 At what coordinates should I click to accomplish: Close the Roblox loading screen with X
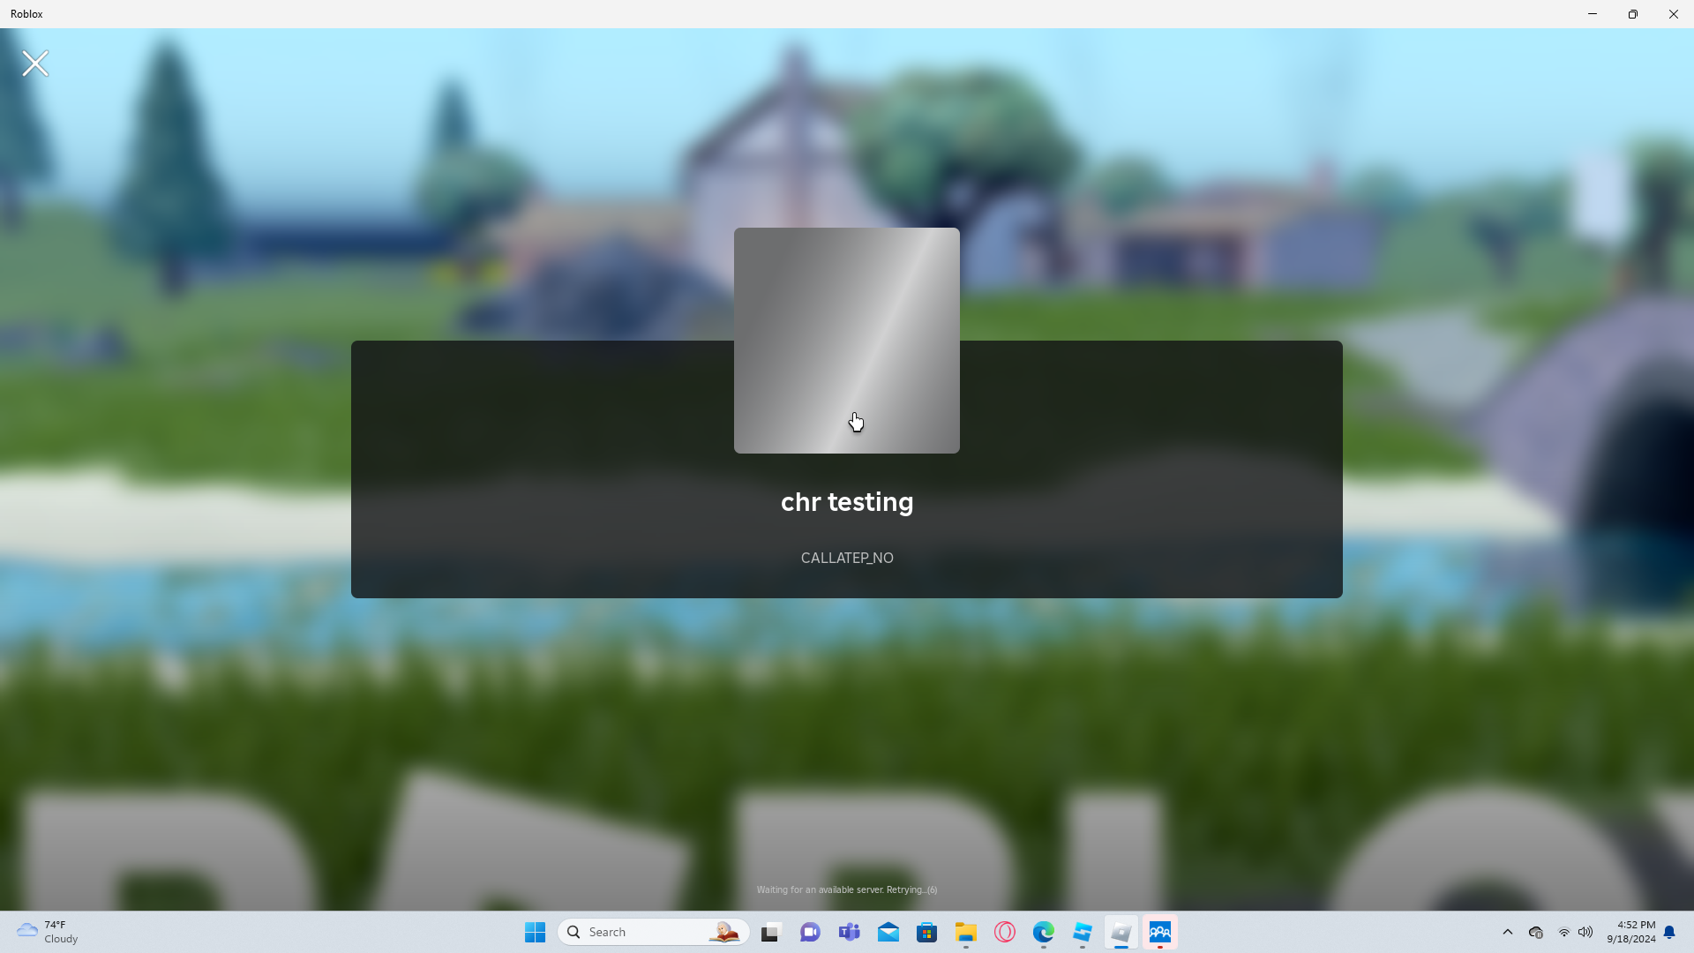35,64
